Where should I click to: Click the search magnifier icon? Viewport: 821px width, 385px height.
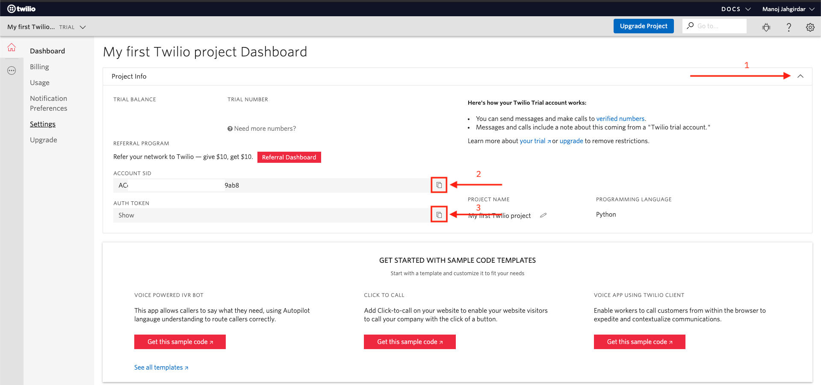coord(690,26)
